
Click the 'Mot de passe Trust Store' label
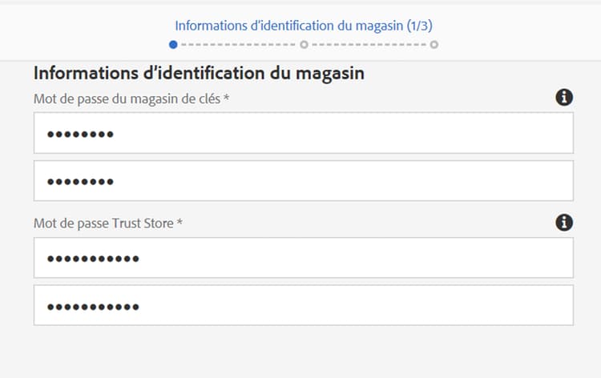103,223
